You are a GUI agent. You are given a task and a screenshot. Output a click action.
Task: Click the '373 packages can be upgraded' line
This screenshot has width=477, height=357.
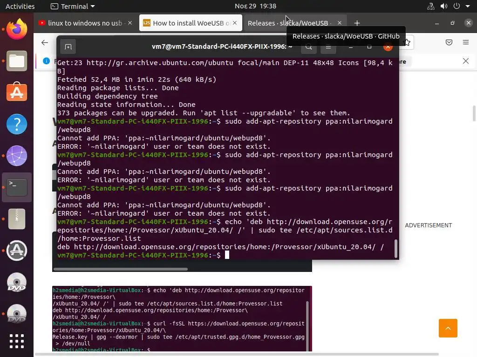(204, 113)
